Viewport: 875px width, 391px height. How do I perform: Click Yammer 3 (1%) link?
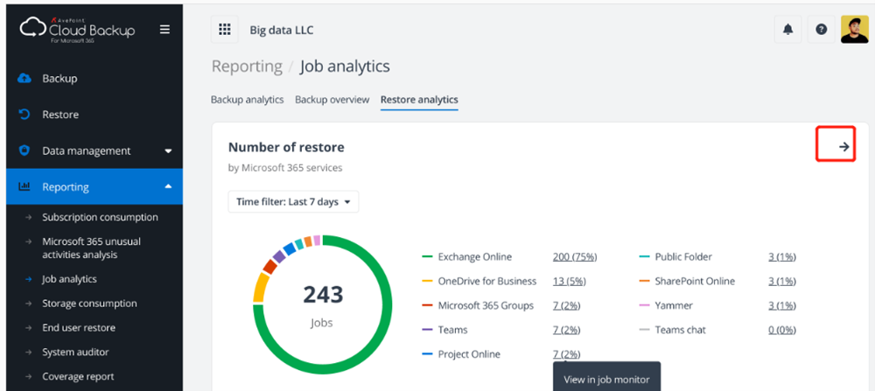coord(781,305)
